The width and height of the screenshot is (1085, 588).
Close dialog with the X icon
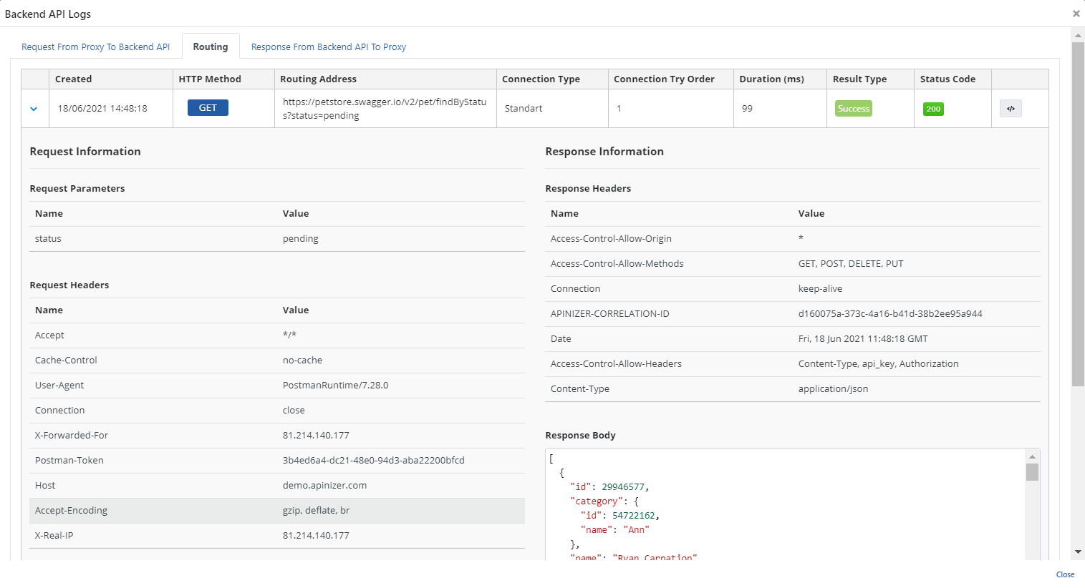coord(1076,14)
